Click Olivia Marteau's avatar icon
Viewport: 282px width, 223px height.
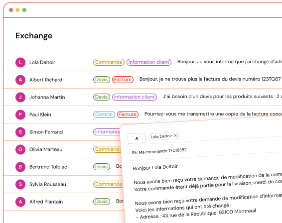coord(20,149)
